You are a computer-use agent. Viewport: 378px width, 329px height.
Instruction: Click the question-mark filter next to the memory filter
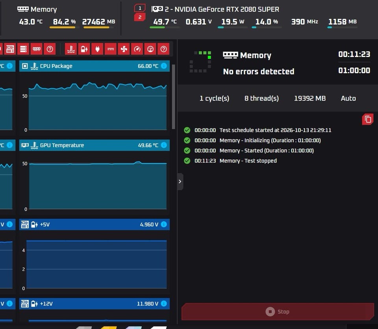pos(50,50)
